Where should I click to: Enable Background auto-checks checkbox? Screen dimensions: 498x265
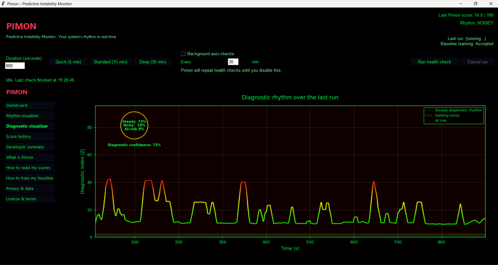183,54
